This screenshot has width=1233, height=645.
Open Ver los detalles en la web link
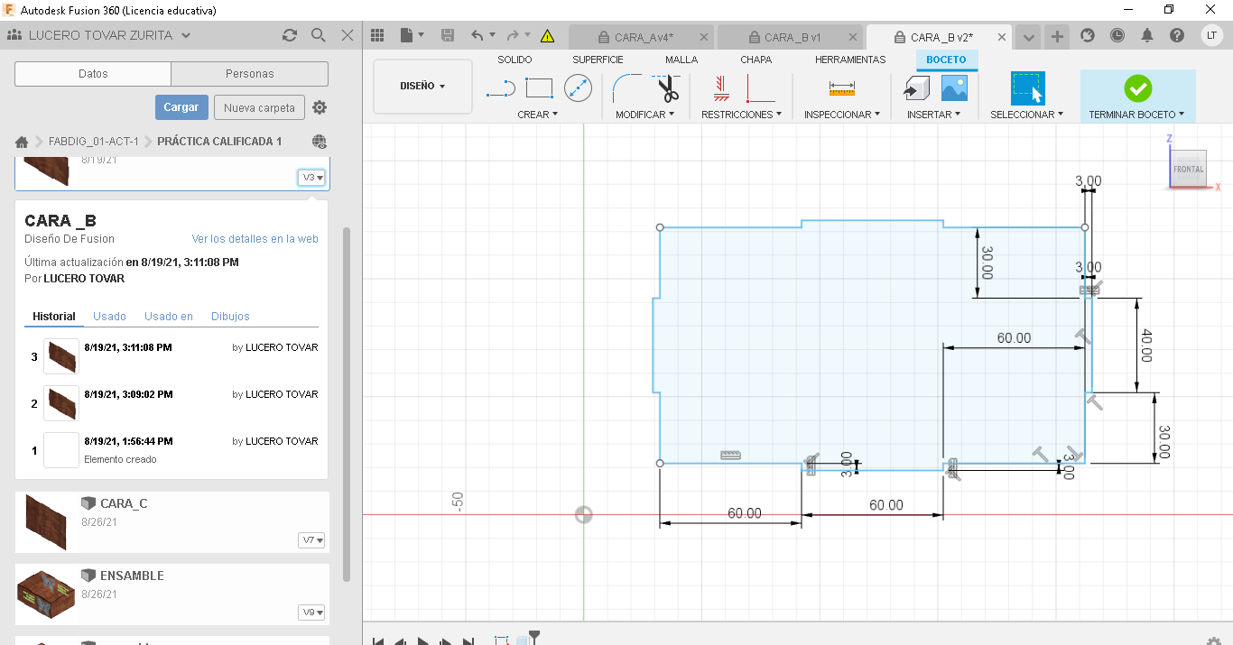coord(255,239)
